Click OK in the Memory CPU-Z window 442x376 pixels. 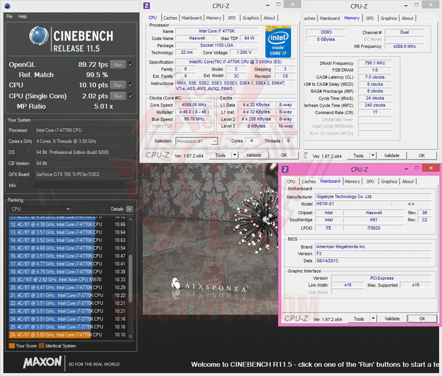(x=422, y=156)
